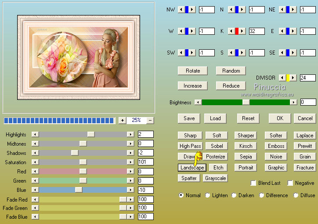318x224 pixels.
Task: Click Red slider left arrow
Action: tap(35, 171)
